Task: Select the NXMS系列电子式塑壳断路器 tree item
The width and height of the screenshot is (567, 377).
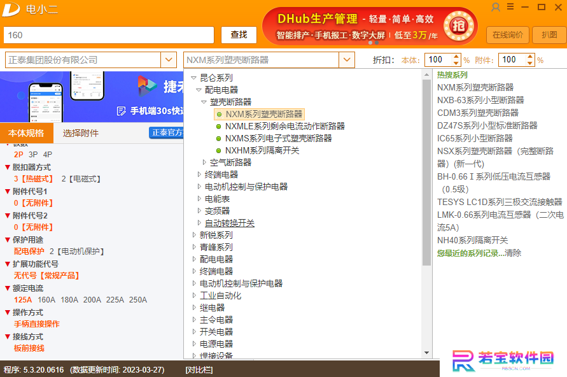Action: pos(274,138)
